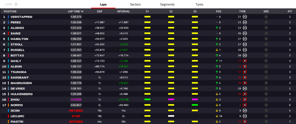
Task: Sort by the LAP TIME dropdown arrow
Action: [x=82, y=11]
